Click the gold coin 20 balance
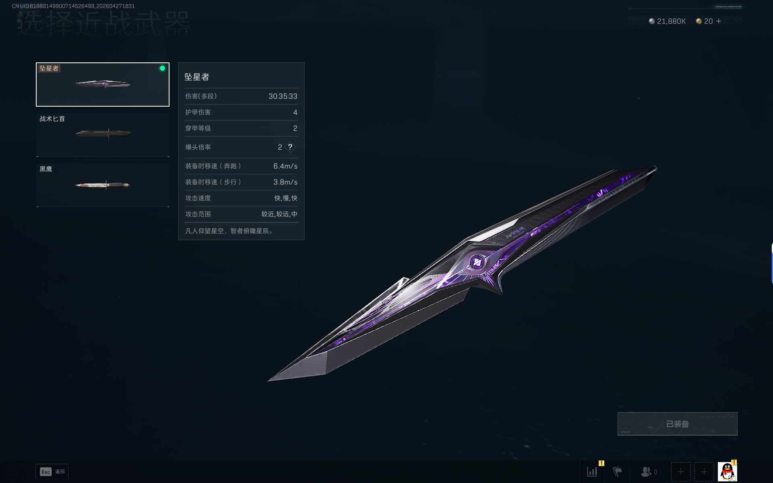Viewport: 773px width, 483px height. (705, 21)
